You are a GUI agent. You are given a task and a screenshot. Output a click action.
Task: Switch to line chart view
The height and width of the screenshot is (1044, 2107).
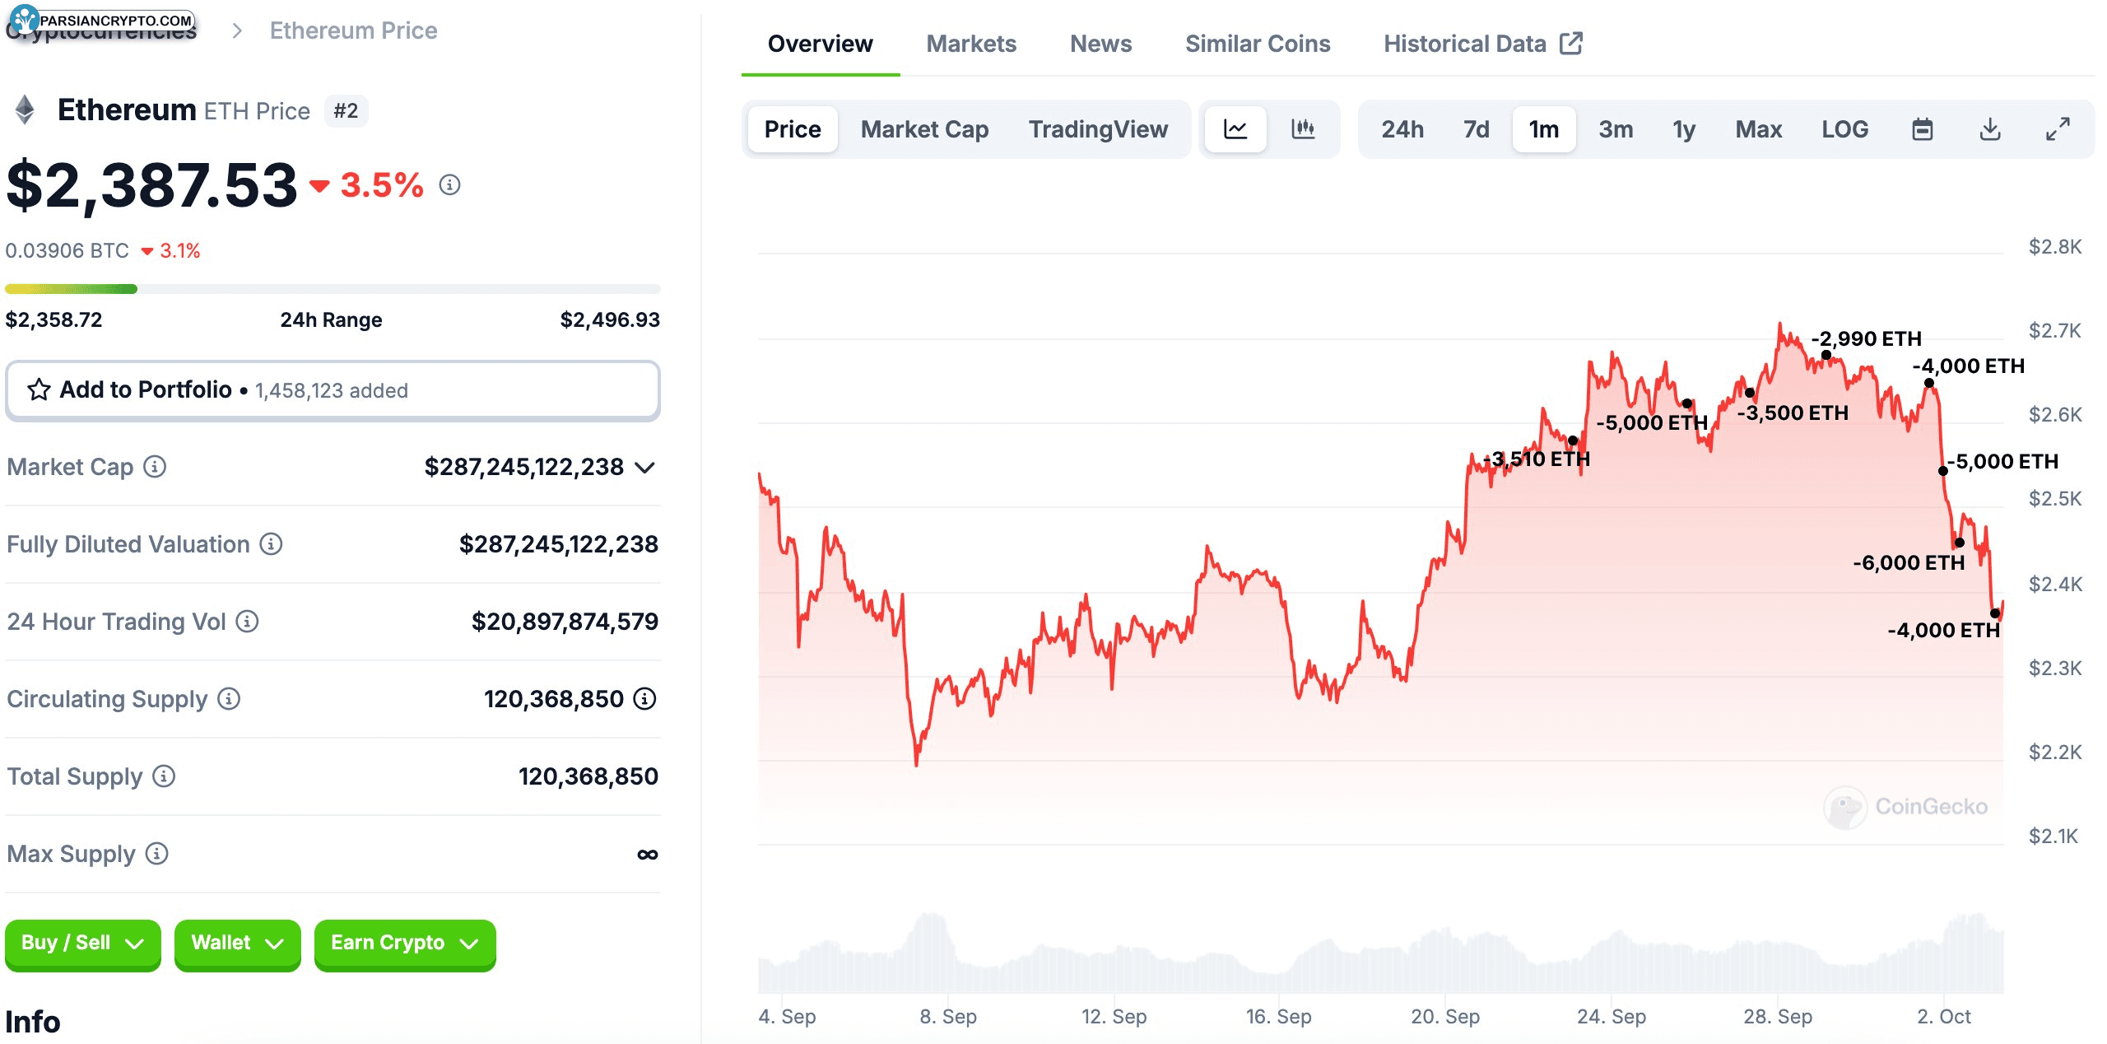[x=1235, y=129]
